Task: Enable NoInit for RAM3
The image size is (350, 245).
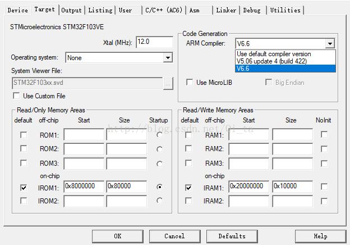Action: 324,164
